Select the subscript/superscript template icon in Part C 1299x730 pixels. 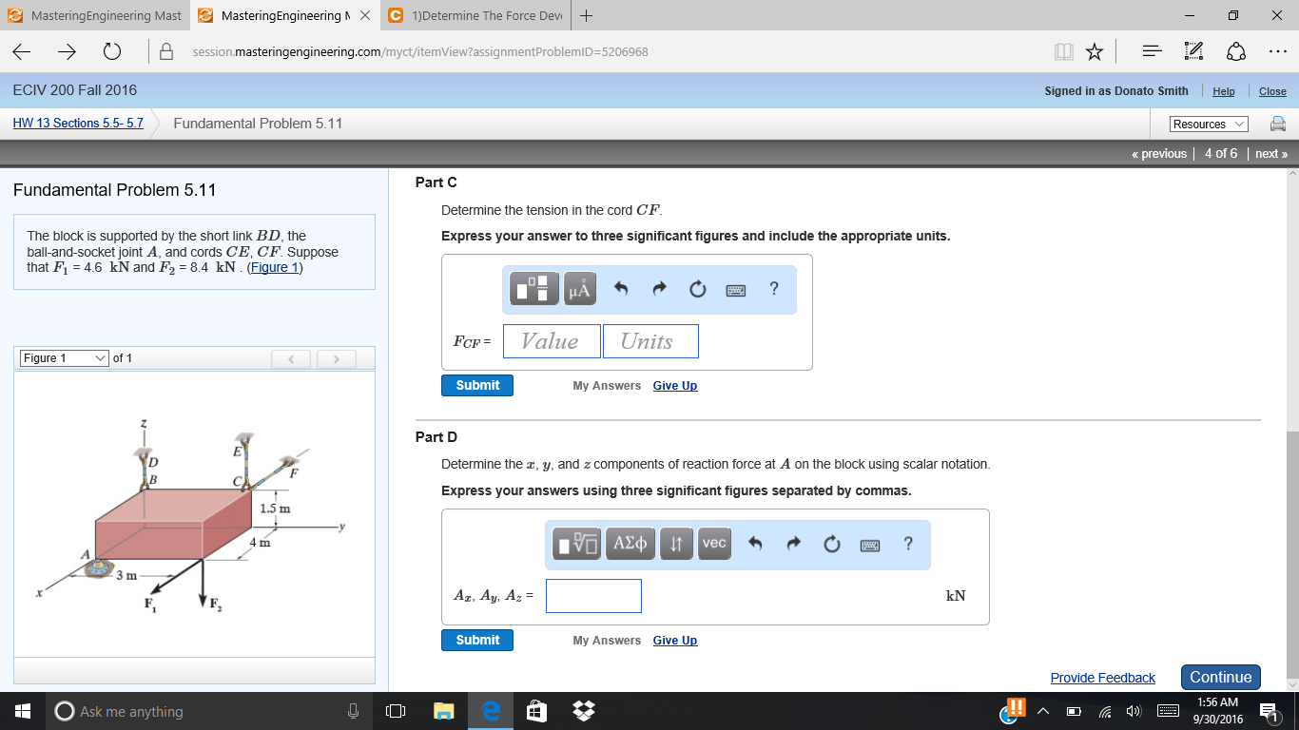(532, 289)
